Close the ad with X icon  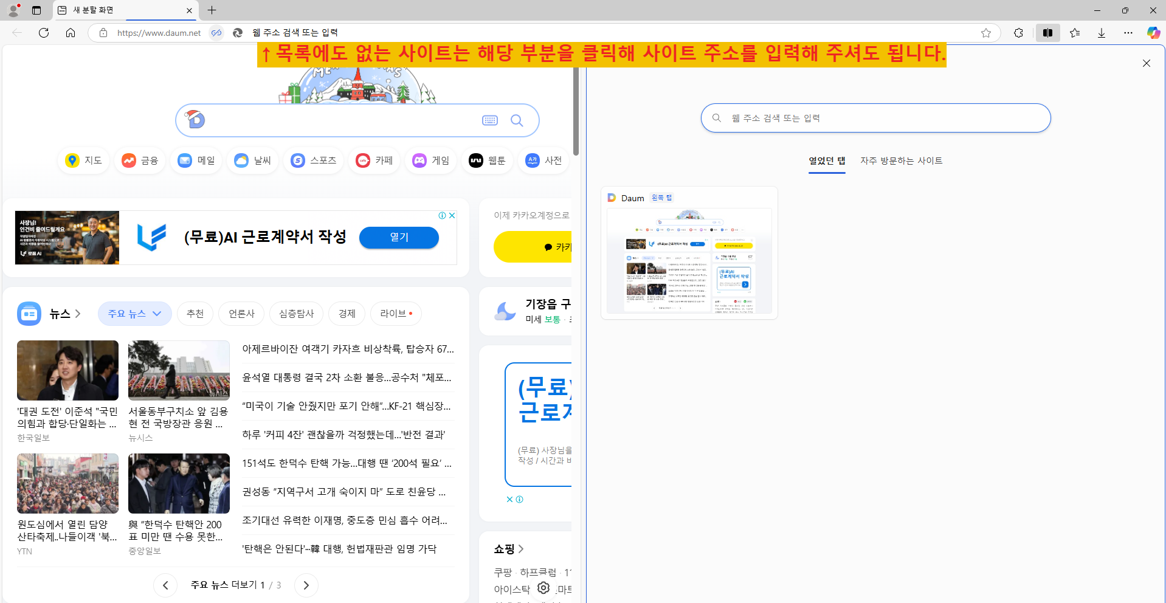pos(452,216)
